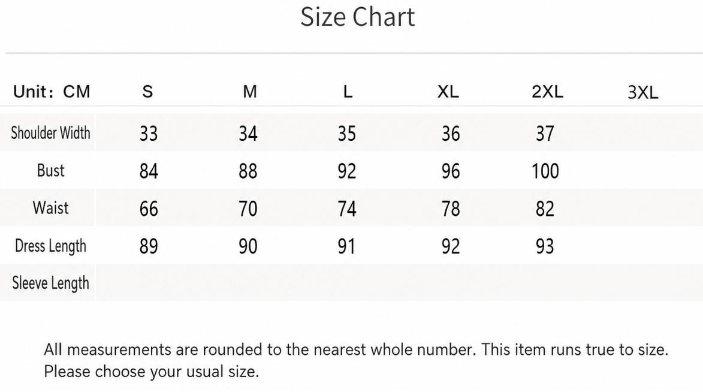The height and width of the screenshot is (392, 703).
Task: Click the Waist value 66 for S
Action: pyautogui.click(x=149, y=209)
